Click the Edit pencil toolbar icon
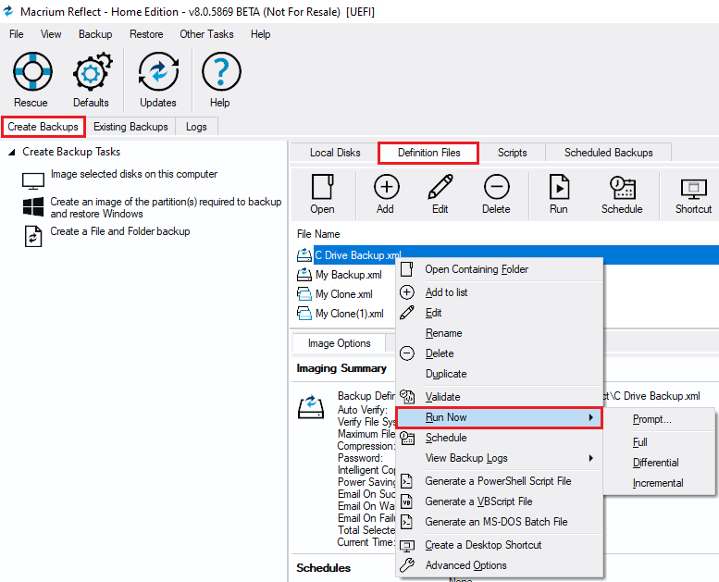The image size is (719, 582). (440, 187)
